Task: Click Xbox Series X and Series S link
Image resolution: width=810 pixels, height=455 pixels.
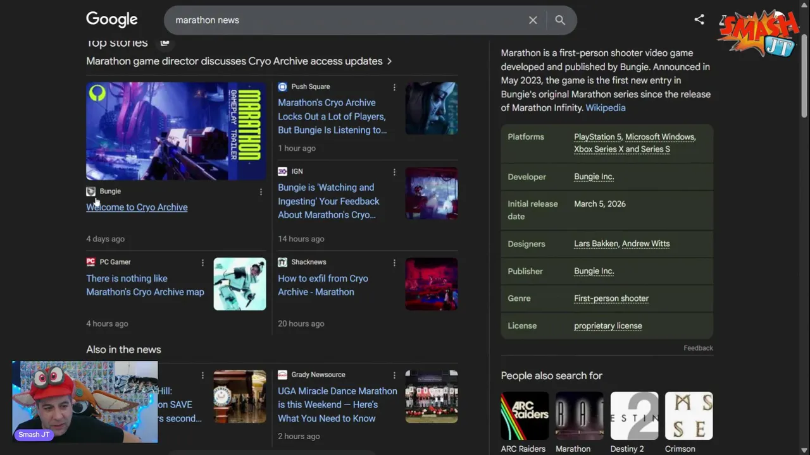Action: pos(622,149)
